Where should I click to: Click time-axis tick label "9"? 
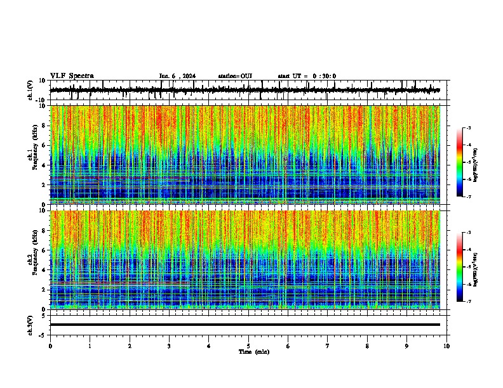[406, 346]
